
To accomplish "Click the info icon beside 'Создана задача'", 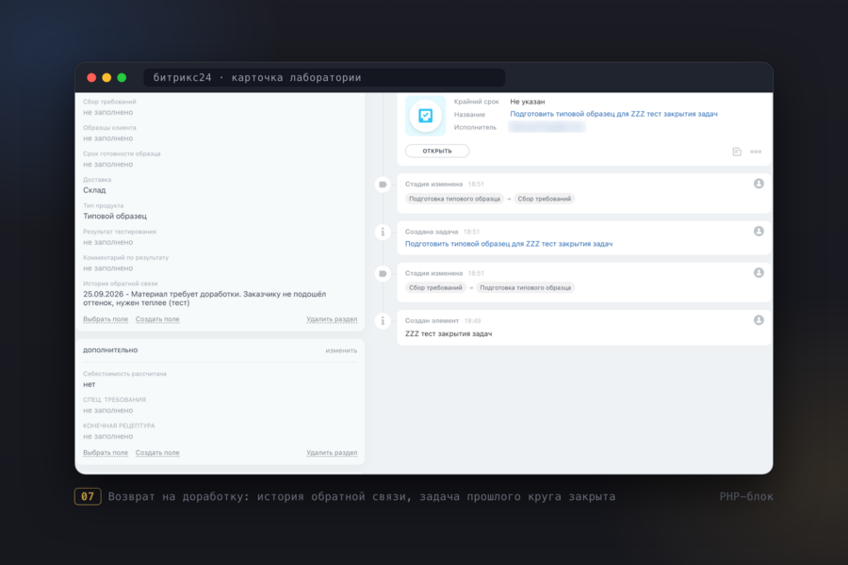I will [383, 232].
